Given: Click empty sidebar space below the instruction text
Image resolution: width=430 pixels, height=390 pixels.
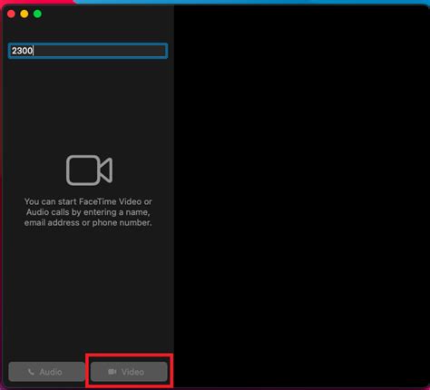Looking at the screenshot, I should point(88,290).
